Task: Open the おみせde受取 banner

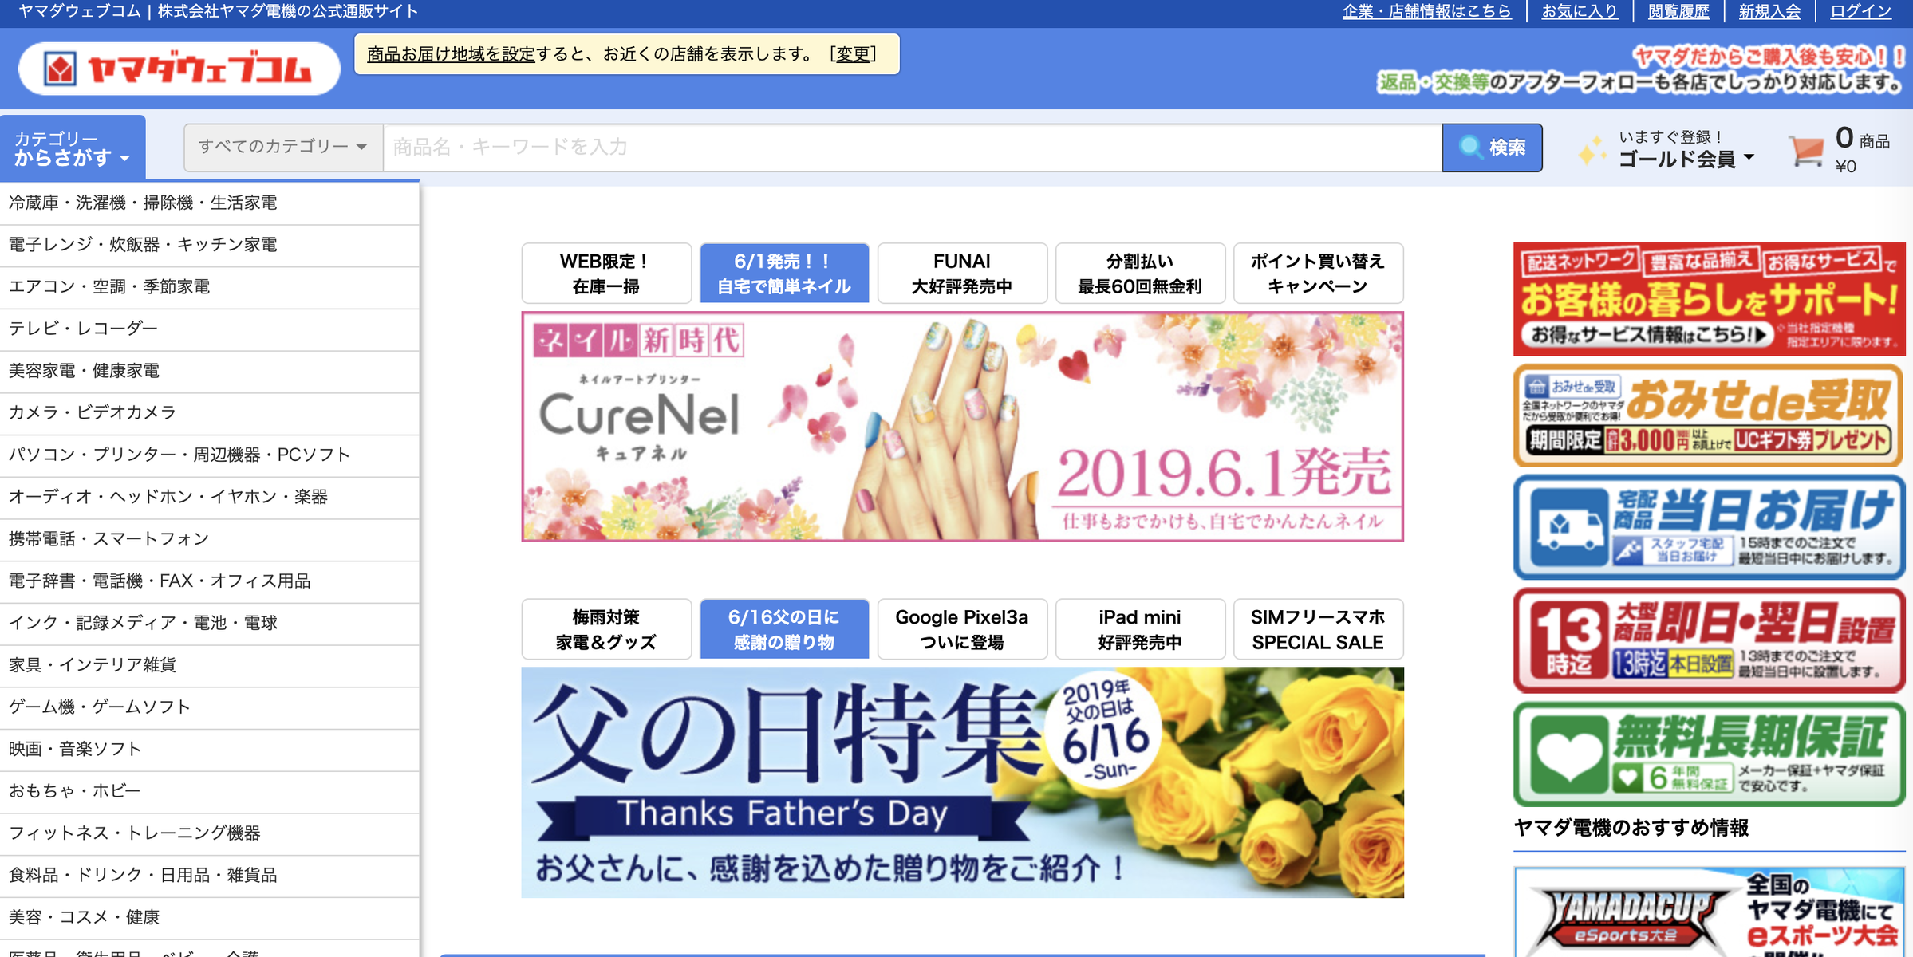Action: 1710,415
